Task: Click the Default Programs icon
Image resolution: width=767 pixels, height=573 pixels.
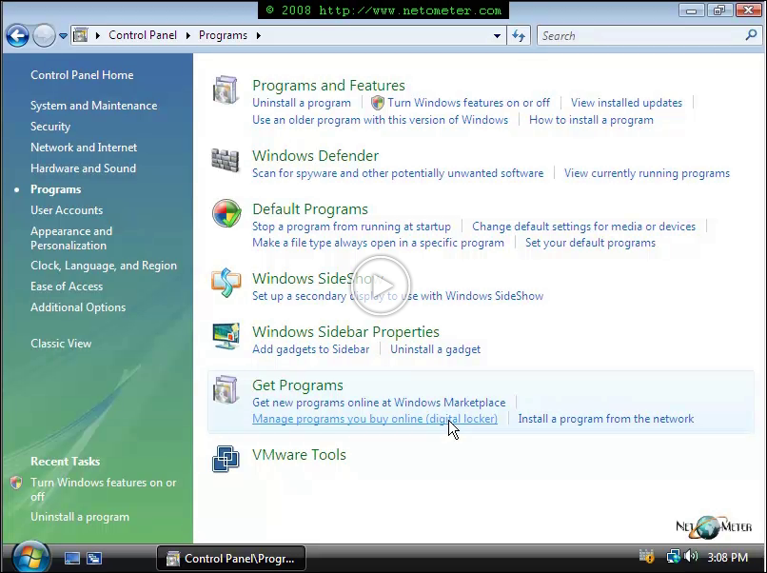Action: 226,213
